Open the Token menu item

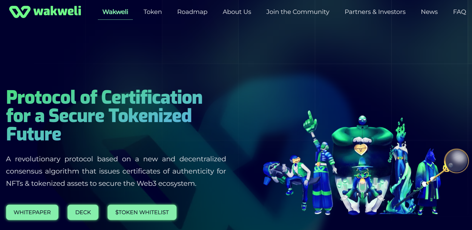click(x=153, y=12)
